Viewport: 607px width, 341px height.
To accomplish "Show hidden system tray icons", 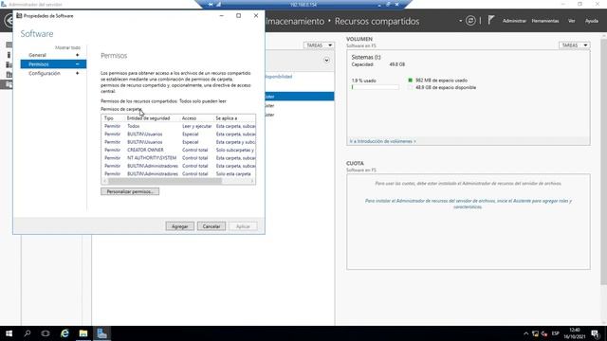I will point(525,333).
